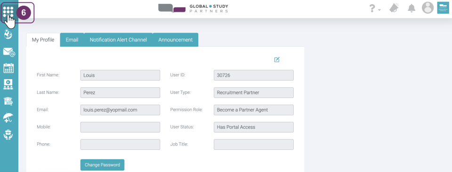Switch to the Email tab
Image resolution: width=452 pixels, height=172 pixels.
click(x=72, y=40)
